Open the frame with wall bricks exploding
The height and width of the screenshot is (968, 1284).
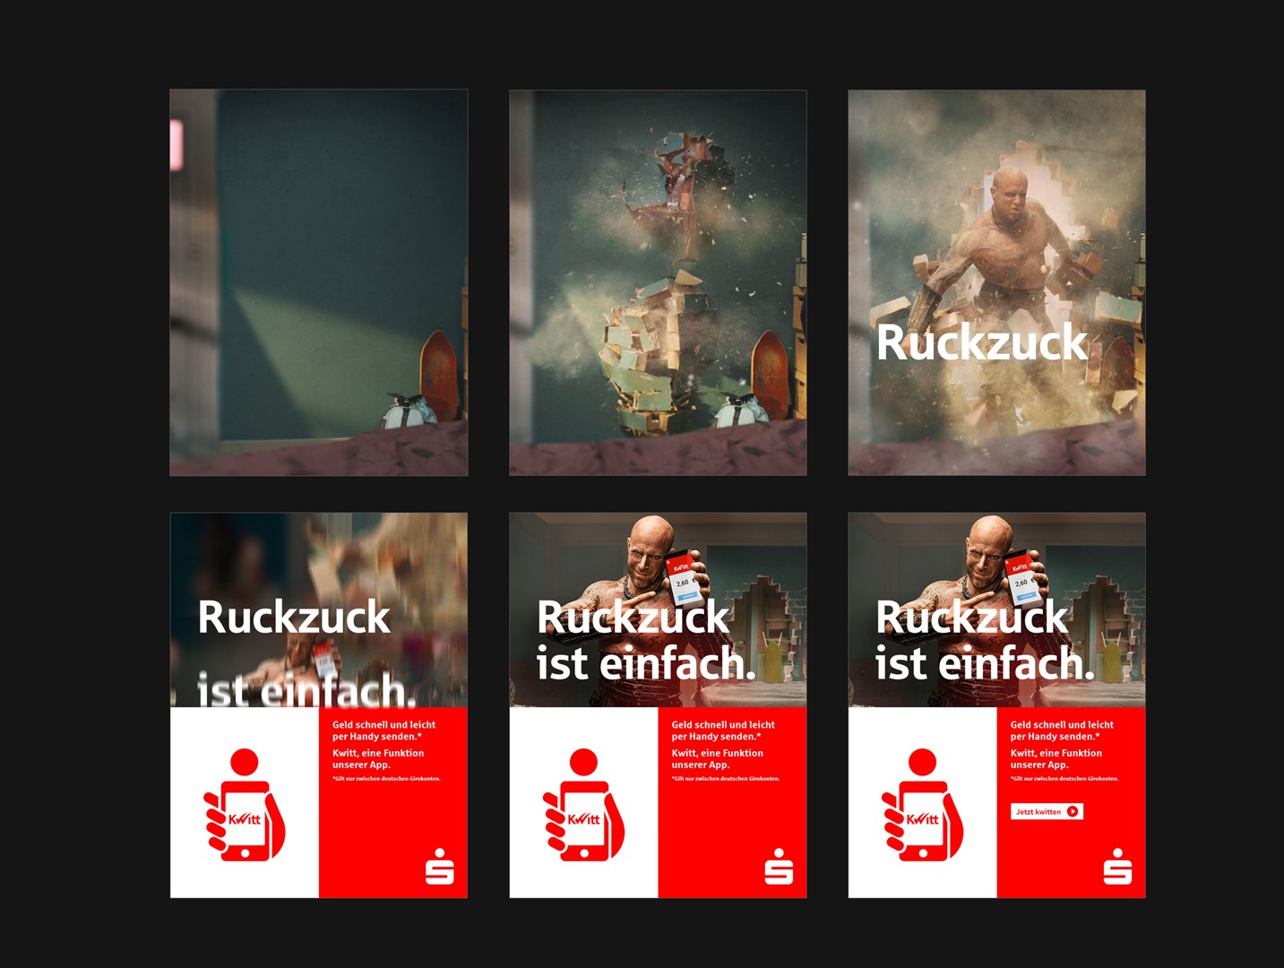point(658,282)
